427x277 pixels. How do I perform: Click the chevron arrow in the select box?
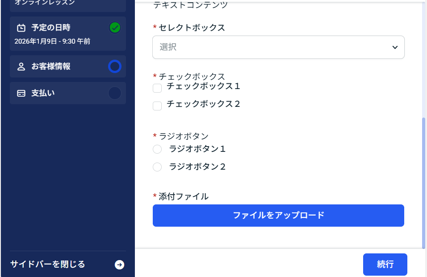(395, 47)
